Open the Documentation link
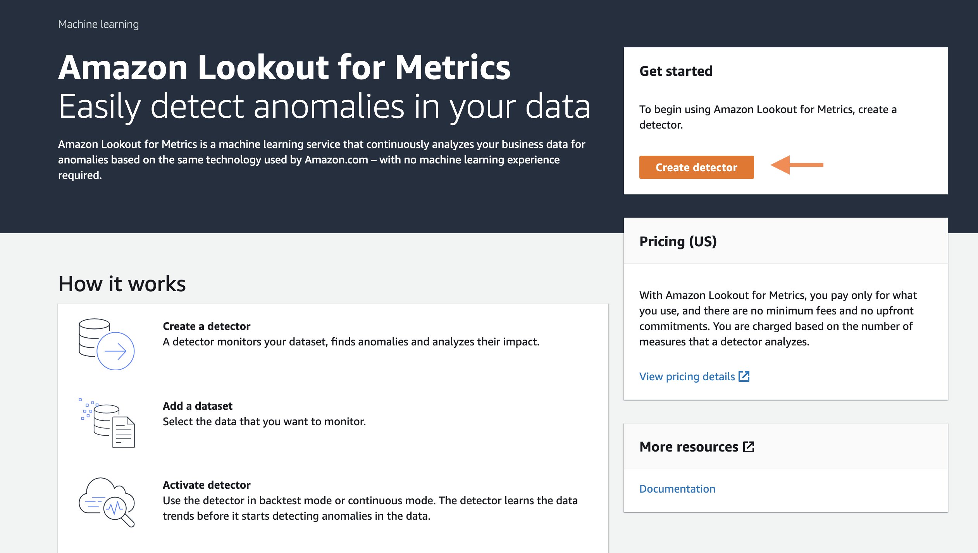This screenshot has width=978, height=553. 677,489
